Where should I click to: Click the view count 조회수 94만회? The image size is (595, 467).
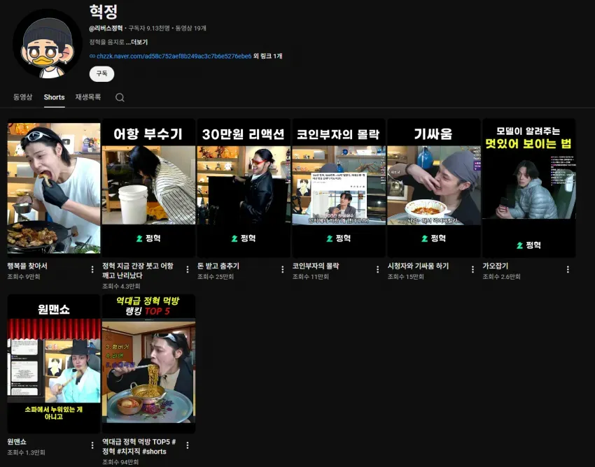[x=120, y=462]
